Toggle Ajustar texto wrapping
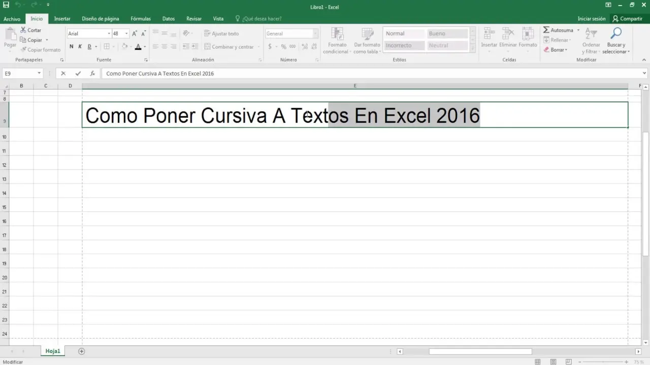The image size is (650, 365). (221, 33)
